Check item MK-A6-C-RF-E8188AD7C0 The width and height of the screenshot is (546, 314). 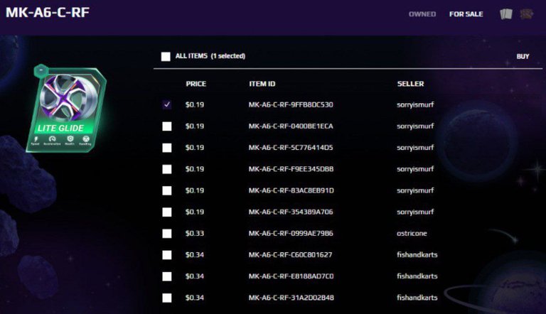click(x=167, y=276)
